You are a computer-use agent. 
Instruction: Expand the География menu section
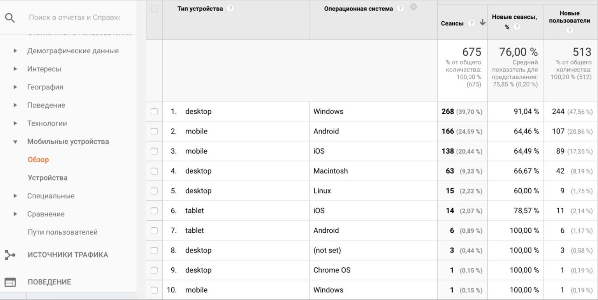(x=16, y=87)
